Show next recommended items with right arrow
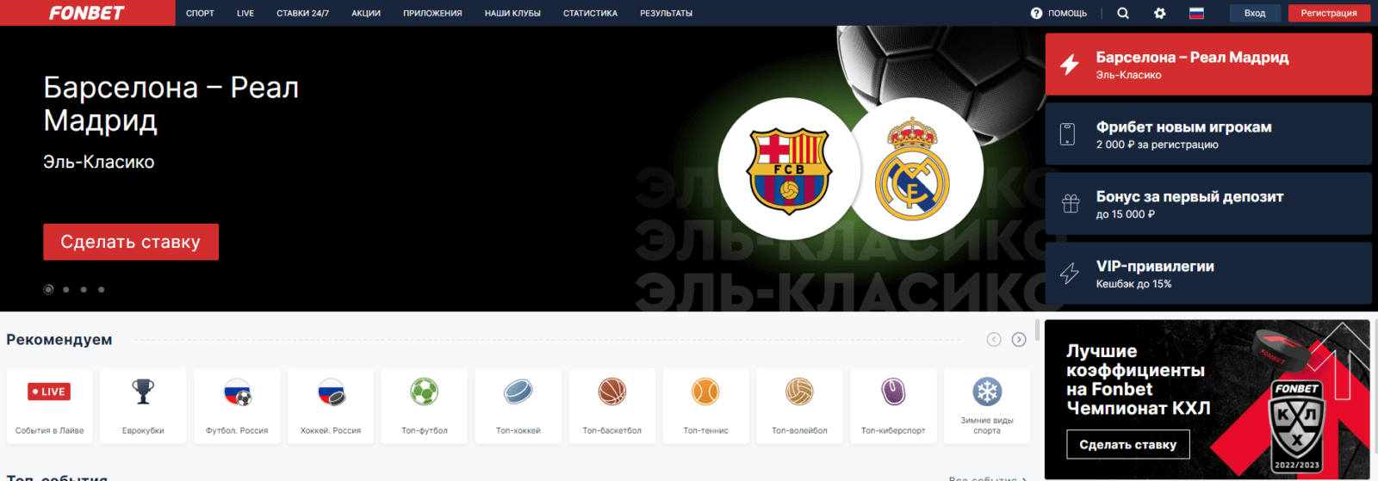Viewport: 1378px width, 481px height. click(x=1019, y=340)
